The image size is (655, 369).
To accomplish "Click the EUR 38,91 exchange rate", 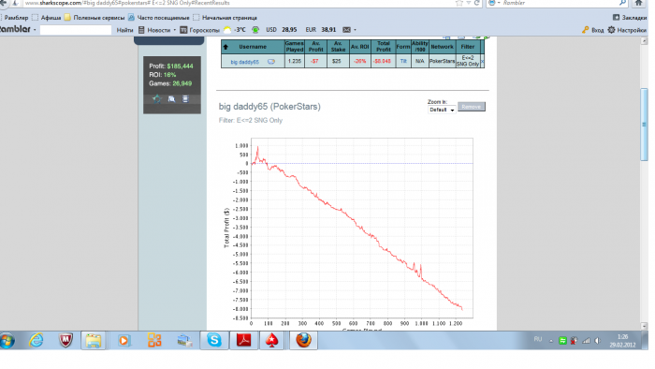I will pos(320,30).
